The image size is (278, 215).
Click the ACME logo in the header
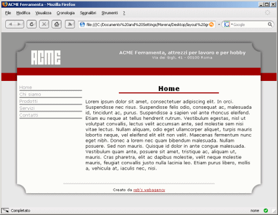tap(46, 57)
